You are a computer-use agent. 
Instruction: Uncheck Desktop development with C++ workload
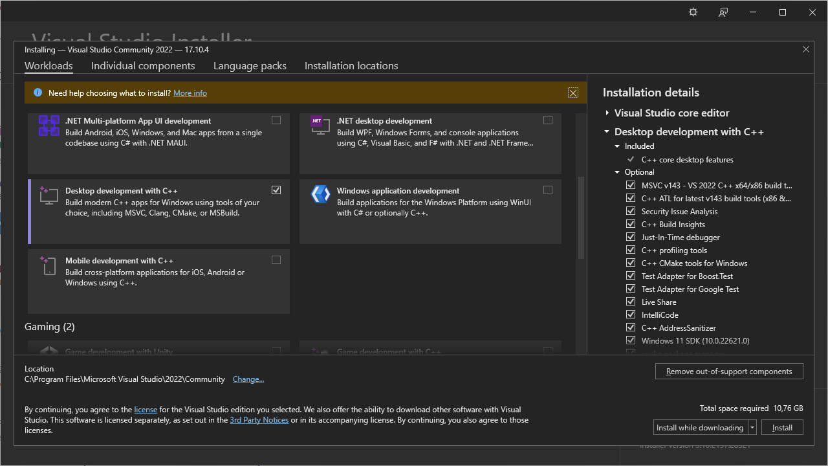tap(276, 190)
